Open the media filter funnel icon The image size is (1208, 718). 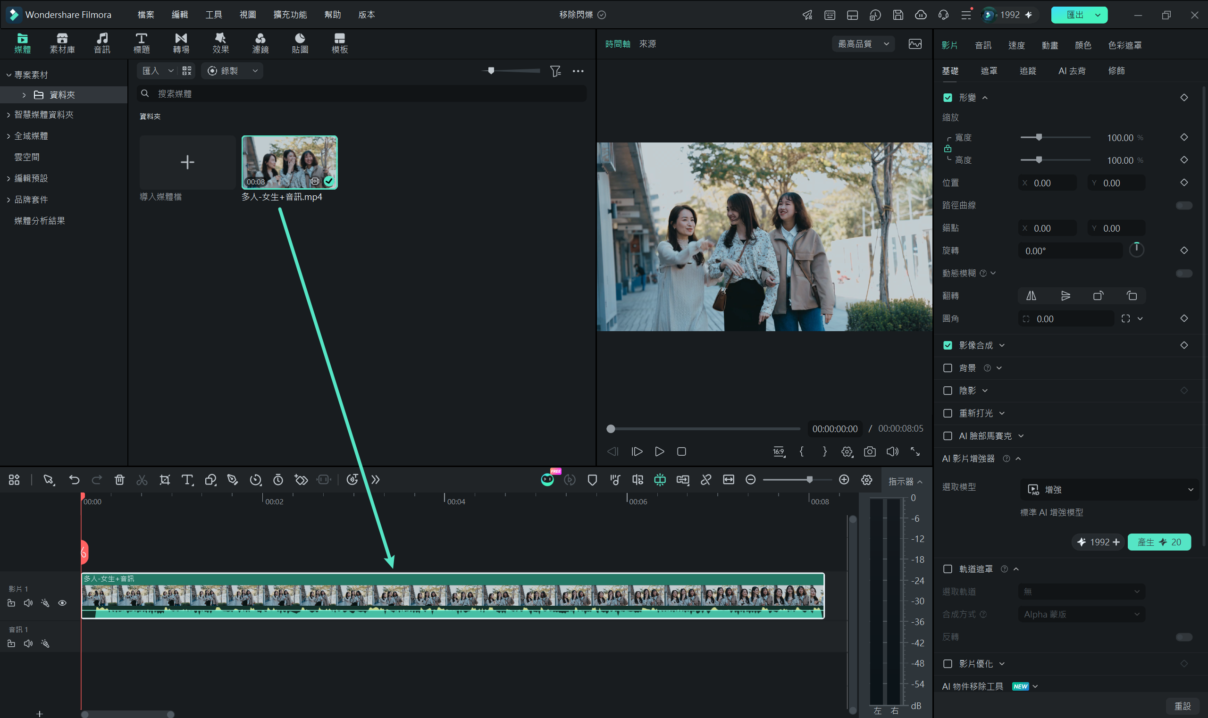(x=555, y=71)
